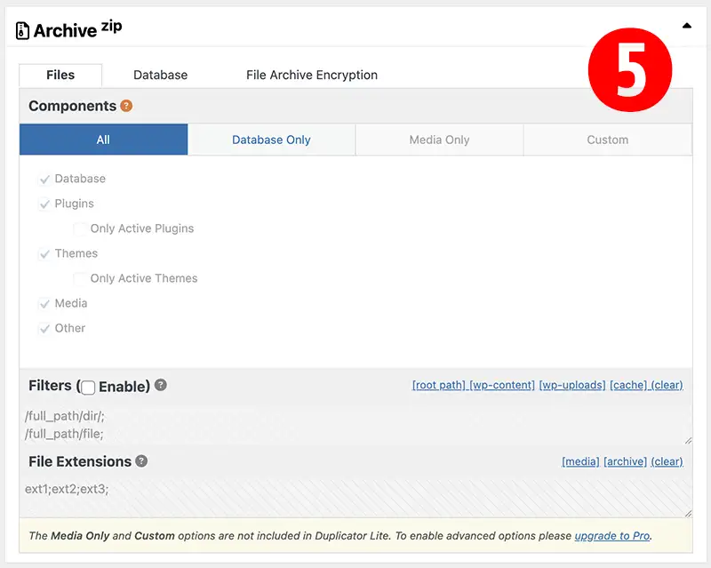Click the Filters (clear) link

(x=667, y=385)
